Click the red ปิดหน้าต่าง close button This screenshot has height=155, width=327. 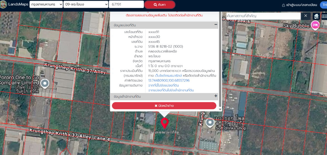[x=164, y=106]
